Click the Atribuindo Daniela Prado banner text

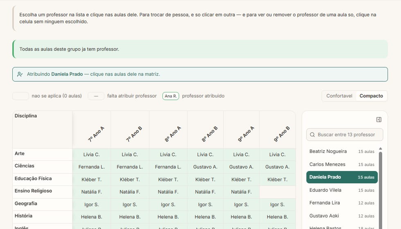[93, 74]
